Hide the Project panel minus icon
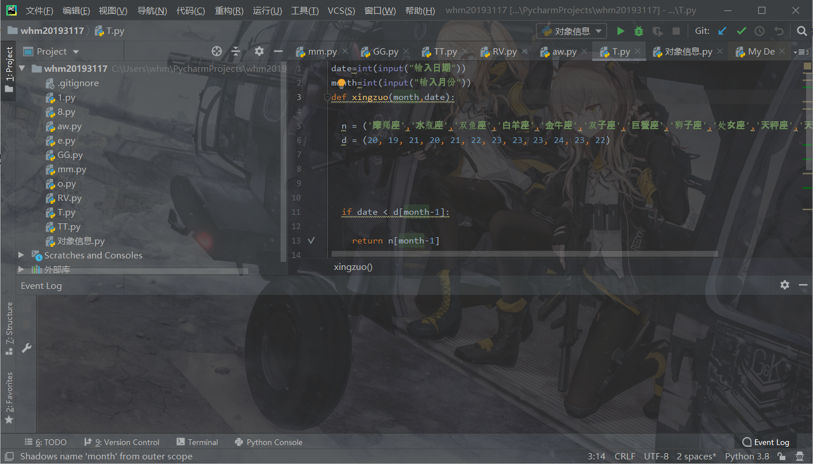Viewport: 813px width, 464px height. [278, 51]
